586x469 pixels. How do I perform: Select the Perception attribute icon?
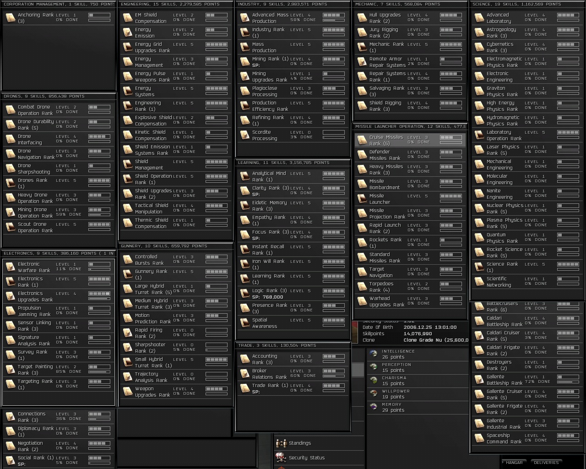tap(374, 367)
